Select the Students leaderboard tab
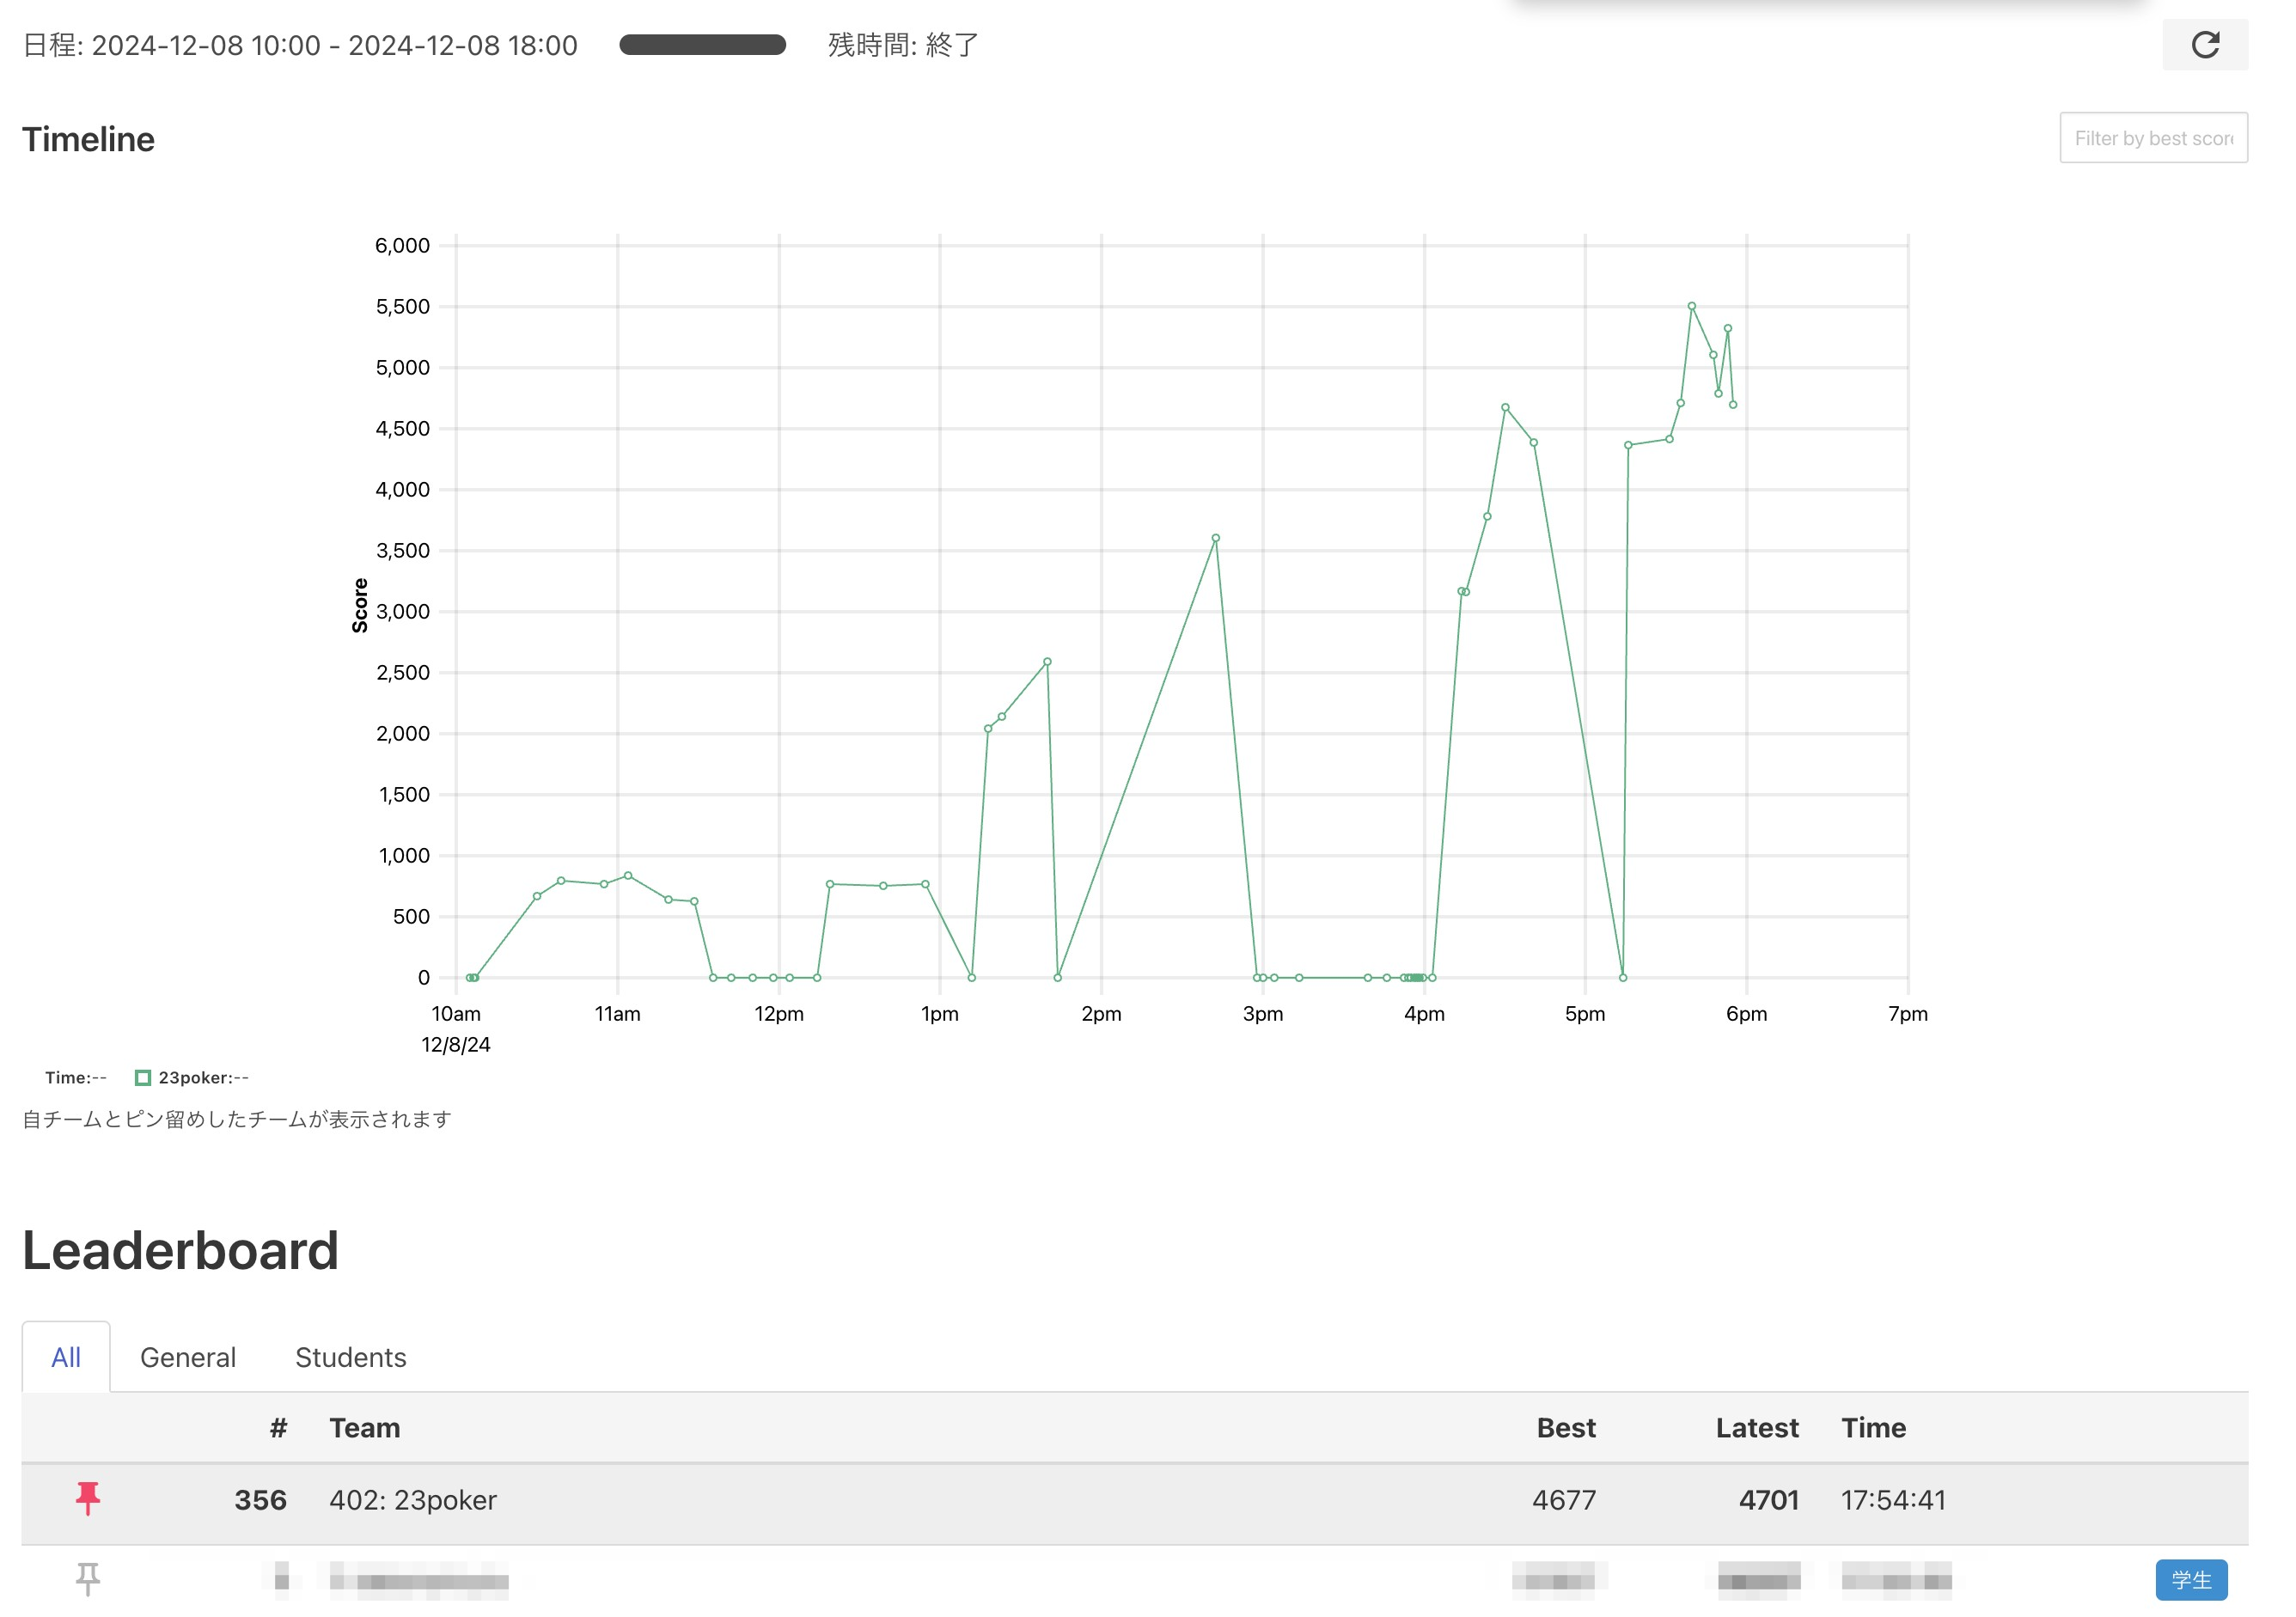Viewport: 2296px width, 1617px height. coord(350,1357)
